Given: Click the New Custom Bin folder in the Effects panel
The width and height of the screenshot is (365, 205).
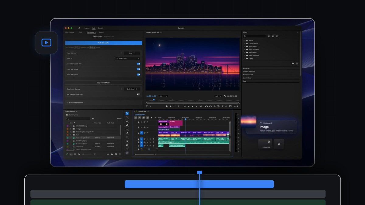Looking at the screenshot, I should click(293, 63).
